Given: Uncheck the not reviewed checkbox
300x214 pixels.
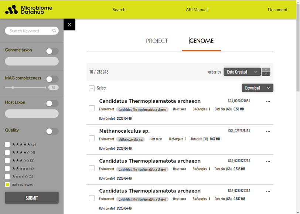Looking at the screenshot, I should [x=7, y=184].
